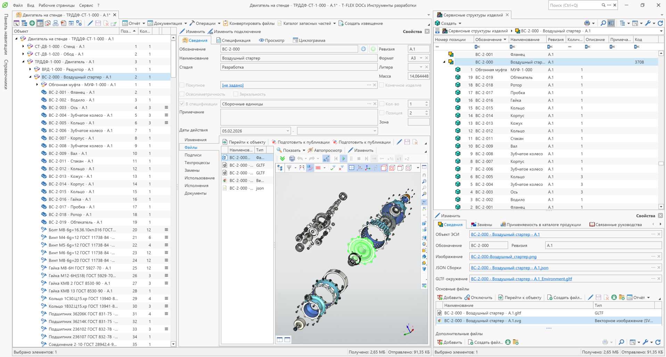Collapse the ТРДДФ-1-000 Двигатель tree node
666x357 pixels.
(x=23, y=62)
